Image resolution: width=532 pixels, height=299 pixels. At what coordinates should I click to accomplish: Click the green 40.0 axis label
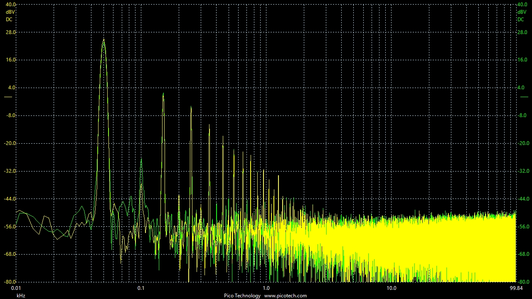522,5
